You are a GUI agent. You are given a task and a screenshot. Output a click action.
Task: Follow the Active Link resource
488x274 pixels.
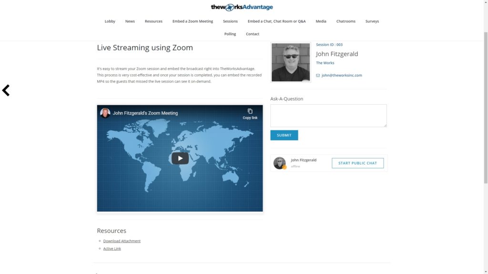[112, 248]
